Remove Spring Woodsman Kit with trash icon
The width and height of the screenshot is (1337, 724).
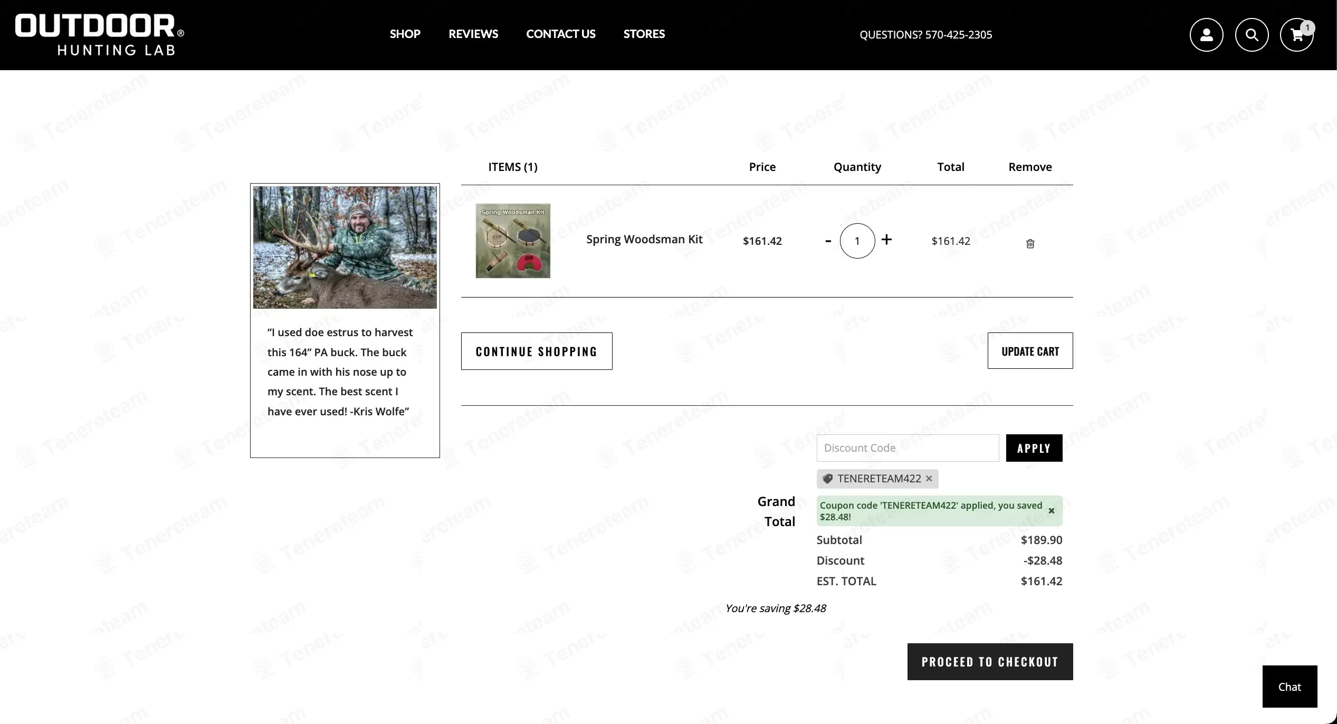[1030, 243]
